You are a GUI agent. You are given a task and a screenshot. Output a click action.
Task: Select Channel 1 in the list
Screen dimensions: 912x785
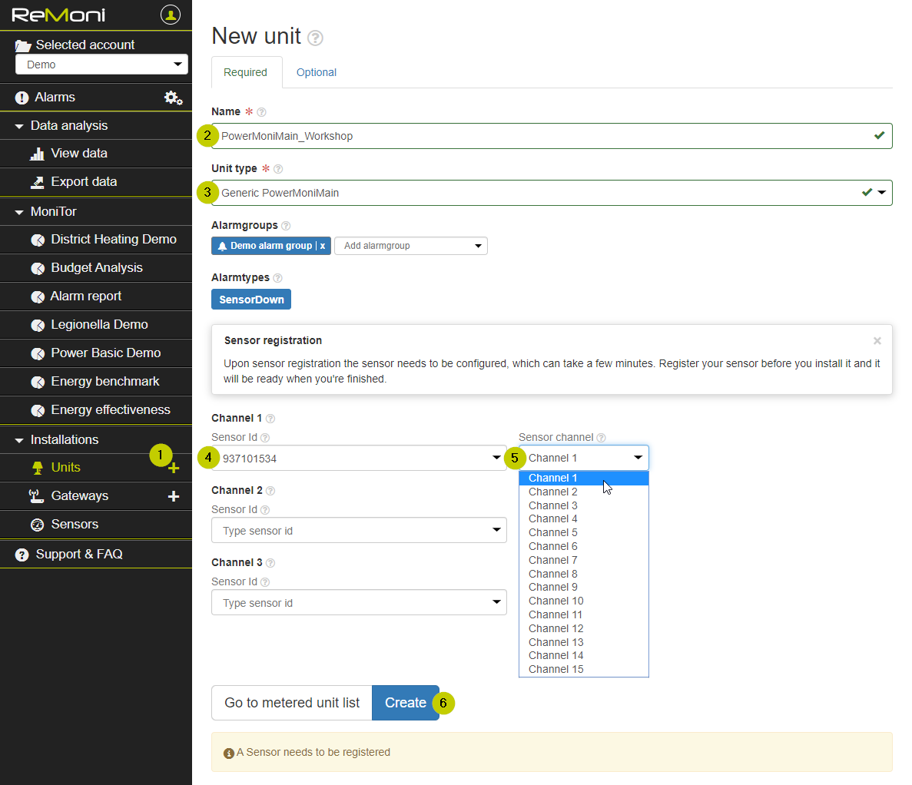pyautogui.click(x=583, y=478)
